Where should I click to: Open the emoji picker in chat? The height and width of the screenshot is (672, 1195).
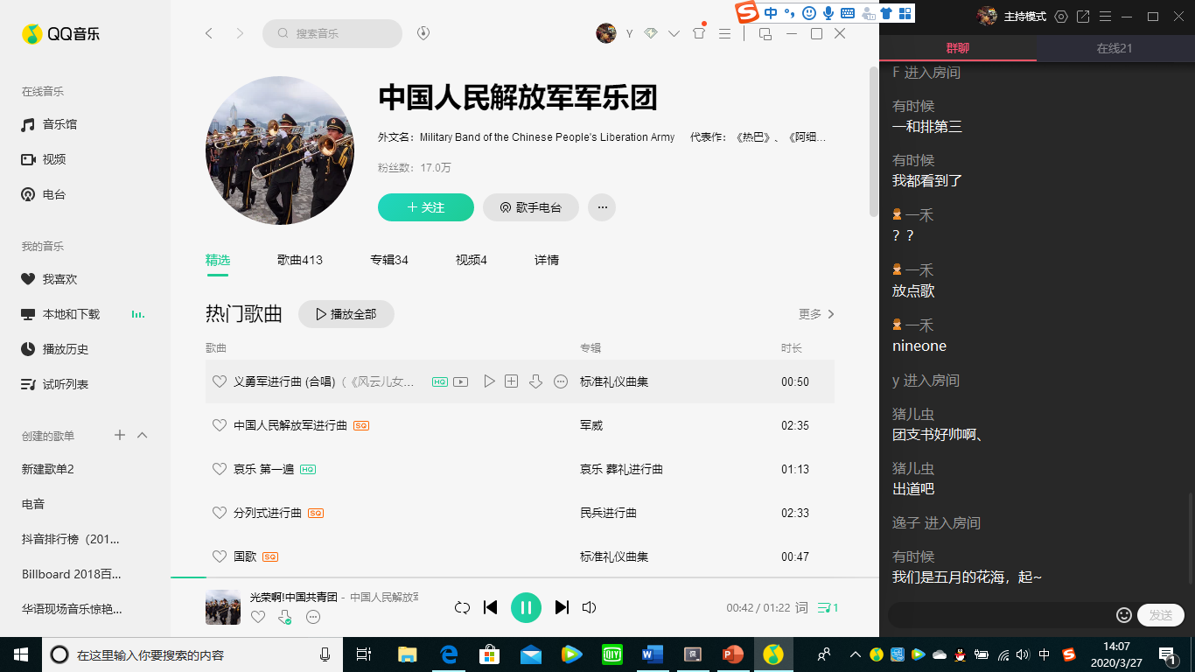tap(1124, 615)
